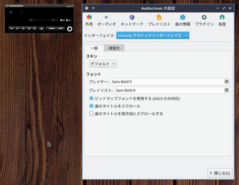Click next track button in Audacious player
This screenshot has height=185, width=239.
point(35,29)
